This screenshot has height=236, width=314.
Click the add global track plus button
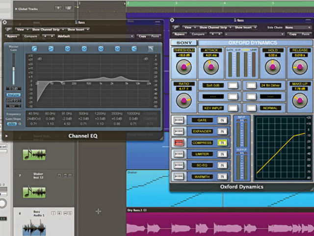pos(58,8)
